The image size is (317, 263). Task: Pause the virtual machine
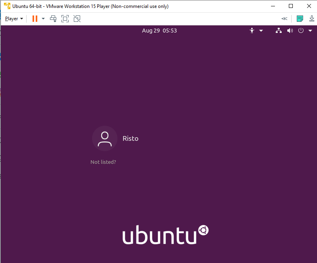coord(35,19)
